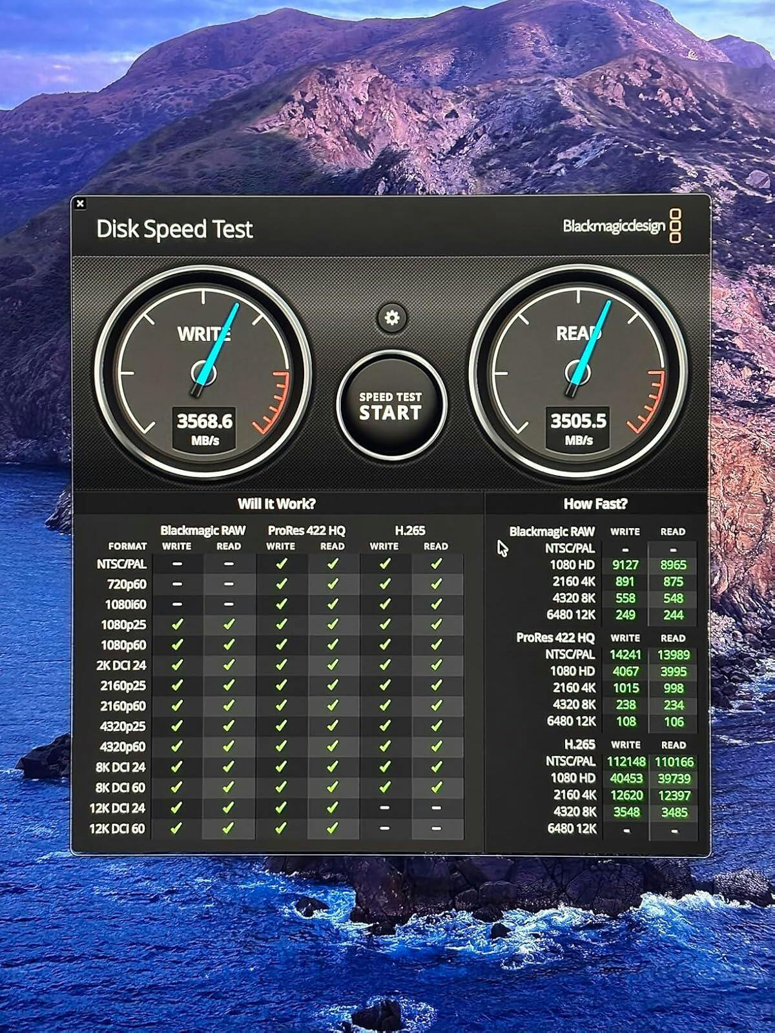Click the Will It Work? panel header
The image size is (775, 1033).
(276, 504)
